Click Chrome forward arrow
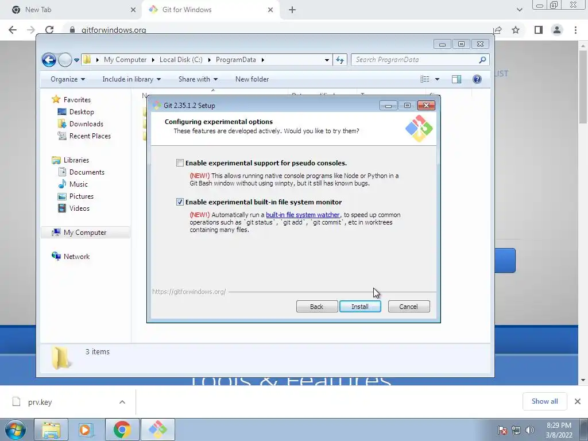The image size is (588, 441). pyautogui.click(x=31, y=30)
